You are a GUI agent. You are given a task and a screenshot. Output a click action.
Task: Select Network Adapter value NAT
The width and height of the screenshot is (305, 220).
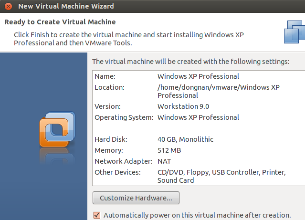pyautogui.click(x=164, y=161)
